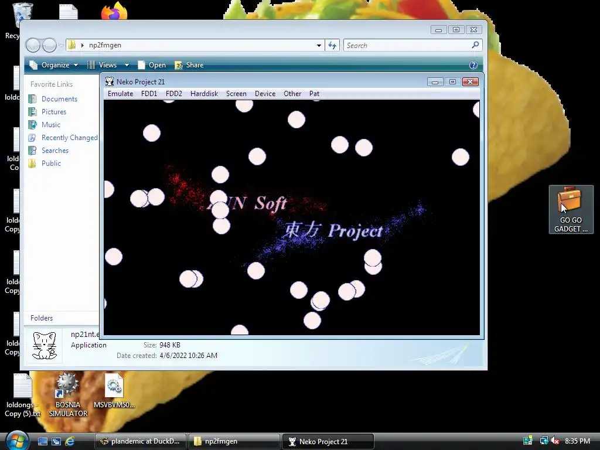Screen dimensions: 600x450
Task: Open Searches favorite link
Action: [54, 151]
